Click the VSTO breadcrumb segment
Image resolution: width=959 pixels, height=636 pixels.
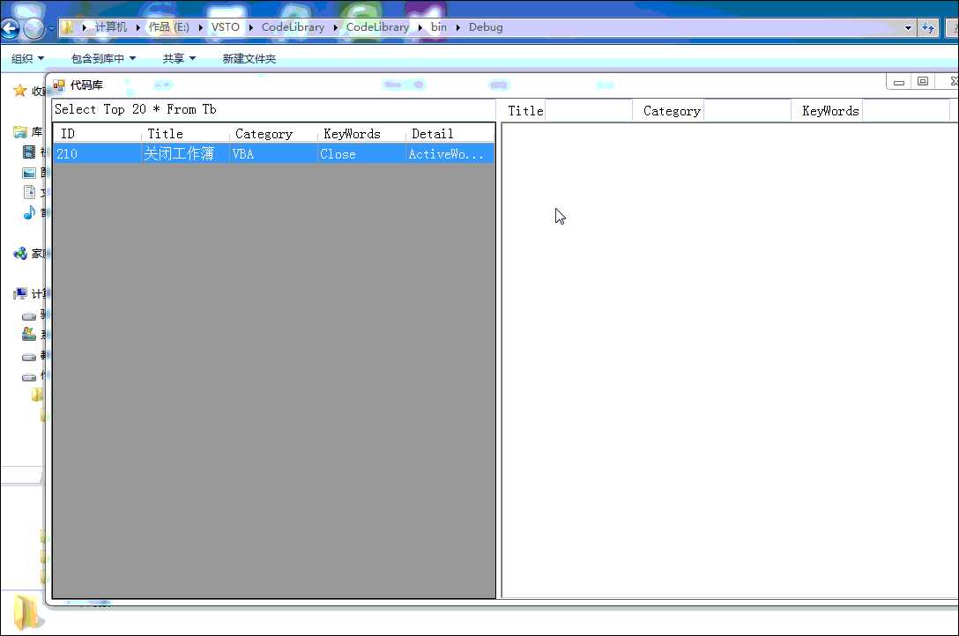click(225, 27)
